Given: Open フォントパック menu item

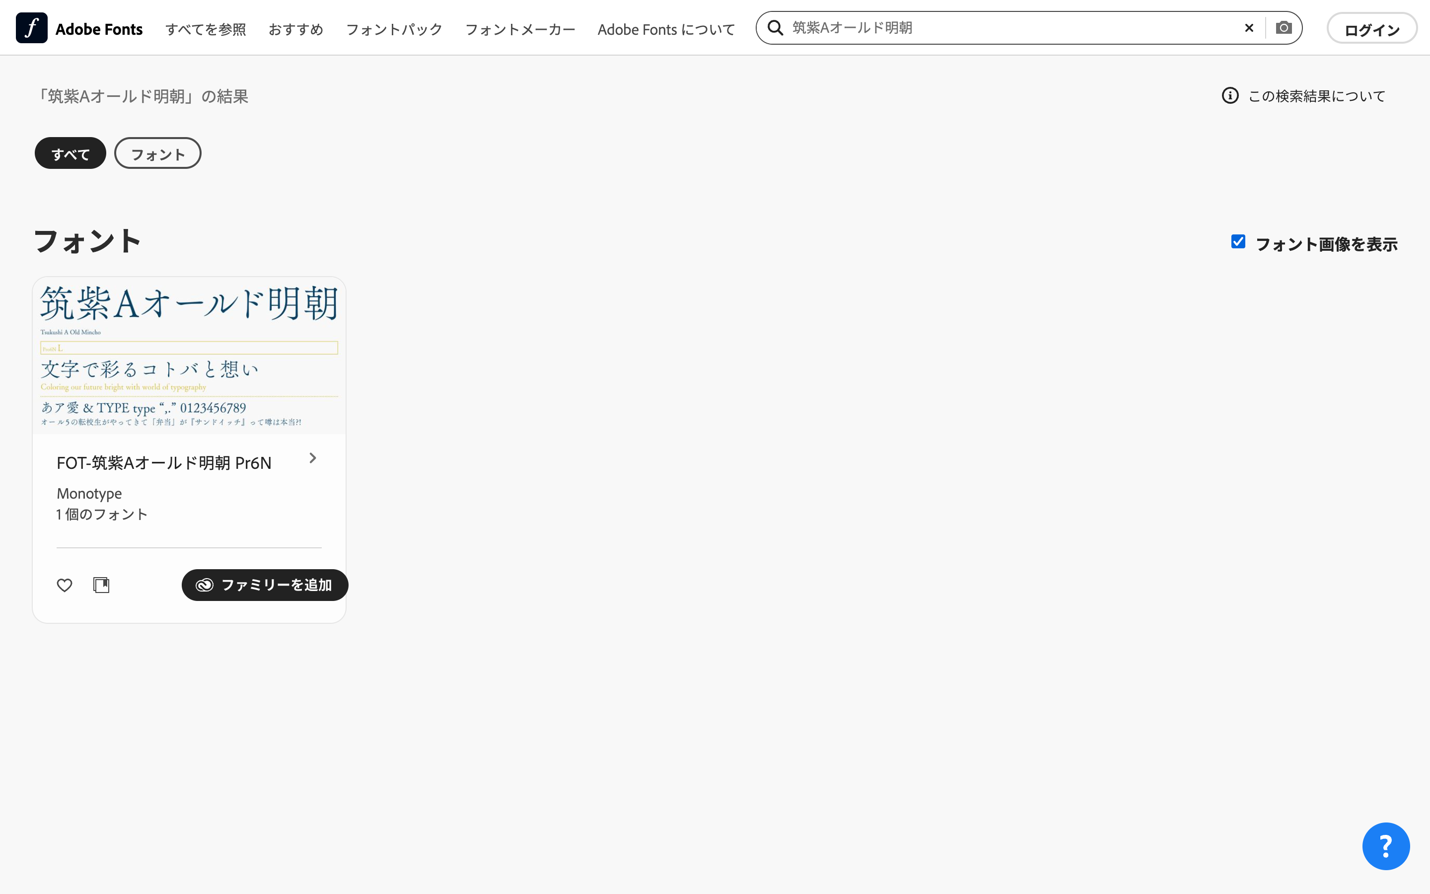Looking at the screenshot, I should (x=394, y=29).
